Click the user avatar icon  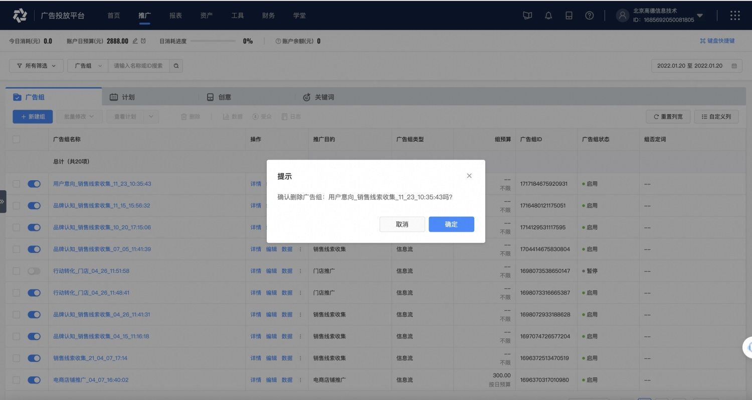(x=622, y=16)
